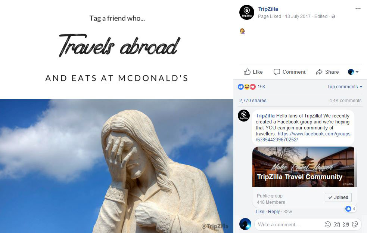The width and height of the screenshot is (367, 233).
Task: Click the 4.4K comments count
Action: point(345,101)
